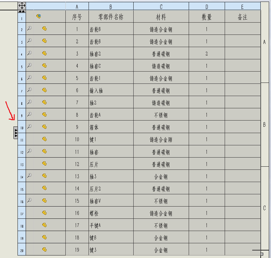271x258 pixels.
Task: Click the 键B name cell
Action: pos(111,237)
